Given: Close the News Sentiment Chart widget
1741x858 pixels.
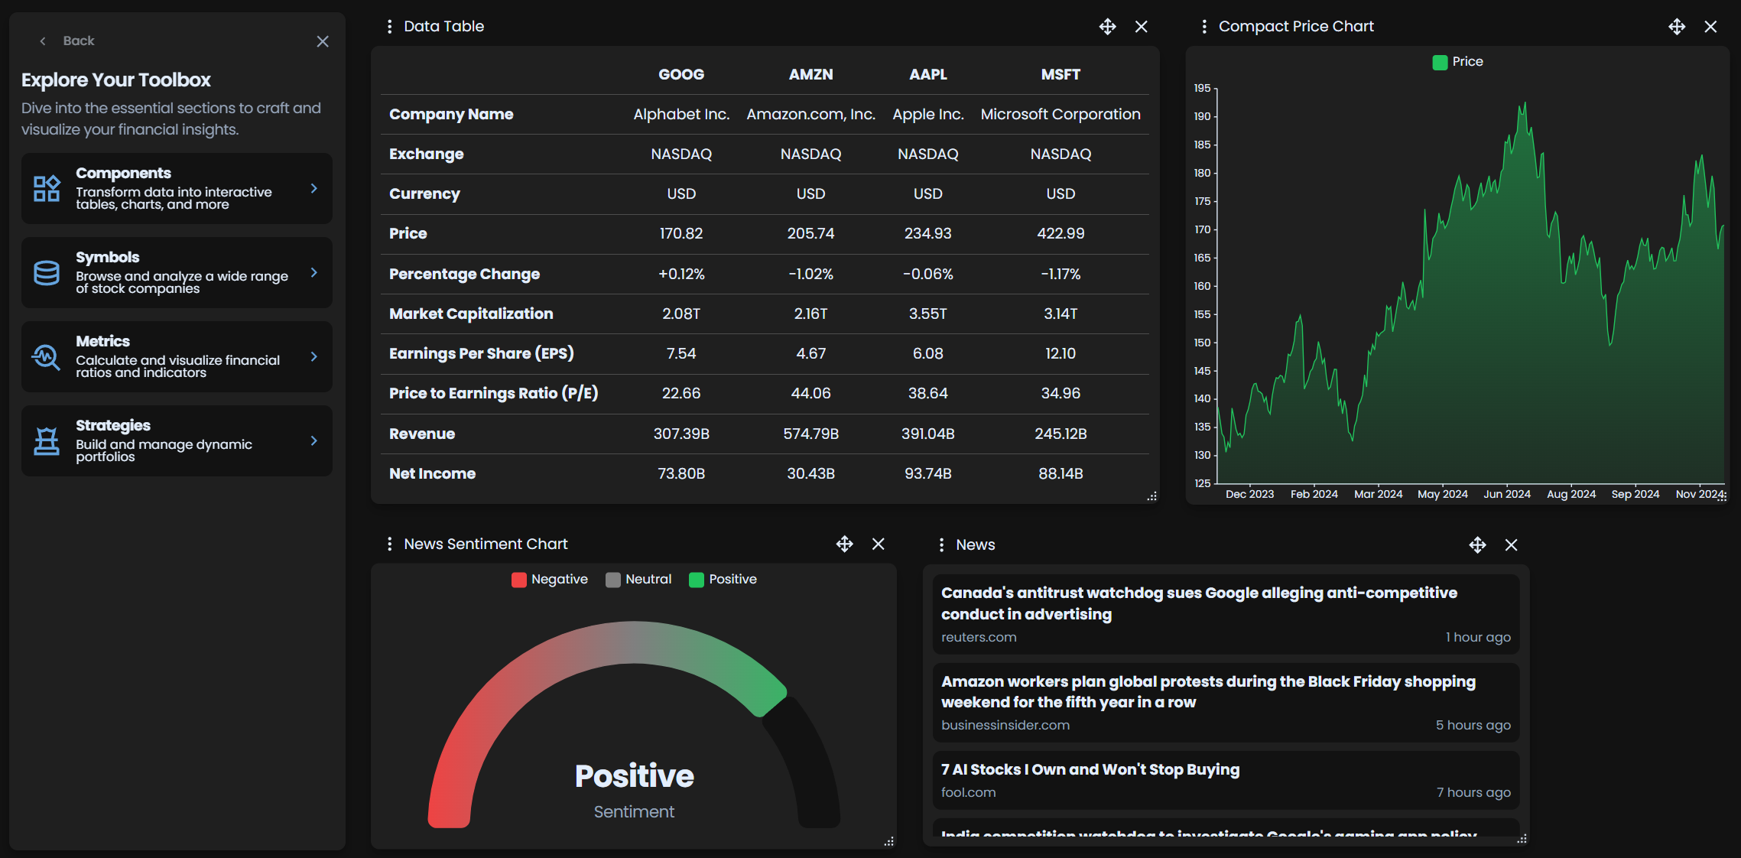Looking at the screenshot, I should [879, 544].
